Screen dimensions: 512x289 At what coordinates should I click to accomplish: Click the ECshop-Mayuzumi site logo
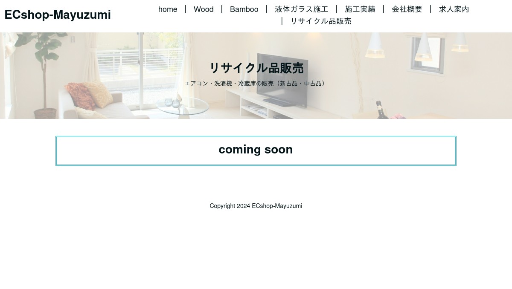(58, 14)
